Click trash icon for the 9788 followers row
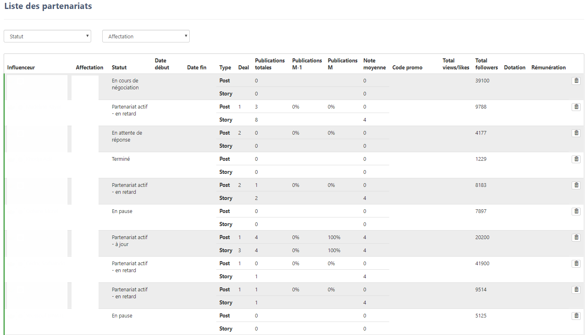 [576, 107]
